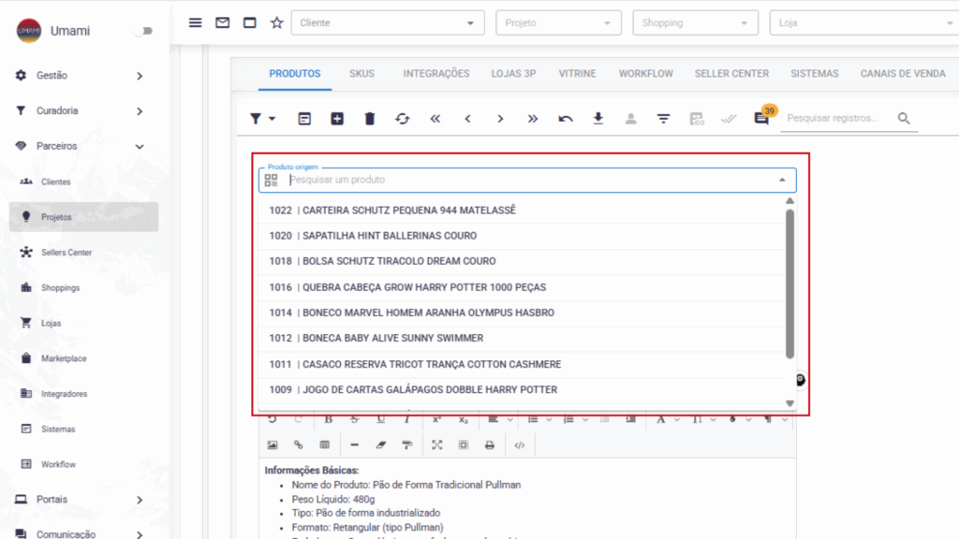Screen dimensions: 959x539
Task: Open the filter funnel dropdown in toolbar
Action: pyautogui.click(x=262, y=119)
